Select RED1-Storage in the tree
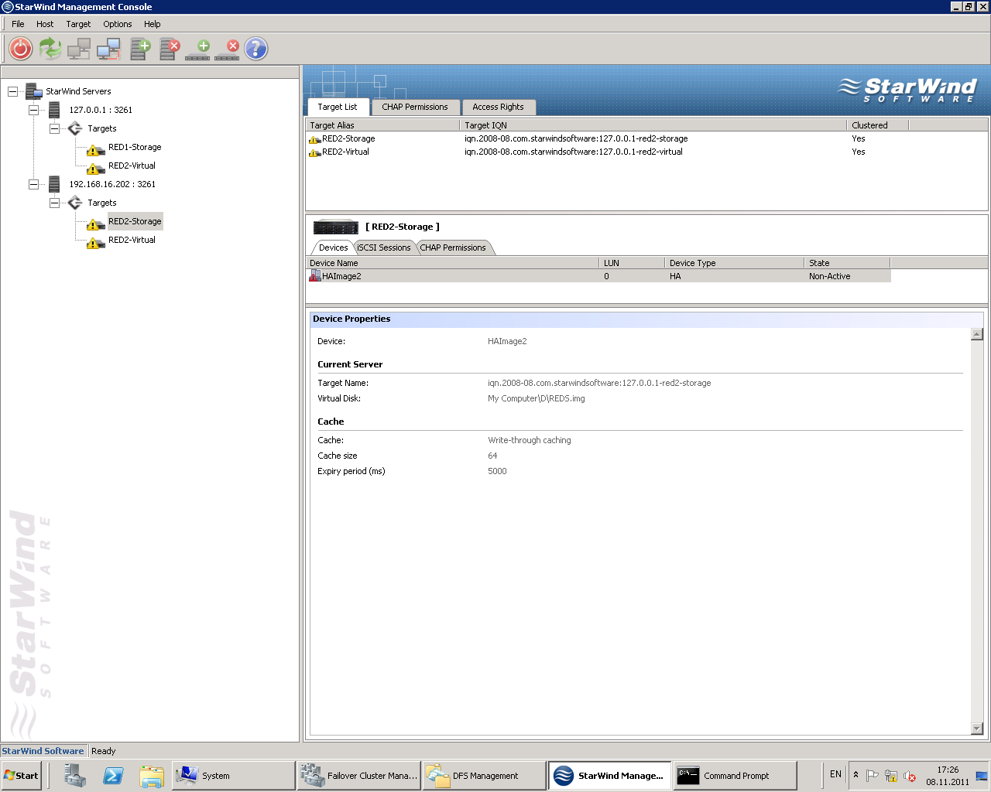 pos(135,147)
